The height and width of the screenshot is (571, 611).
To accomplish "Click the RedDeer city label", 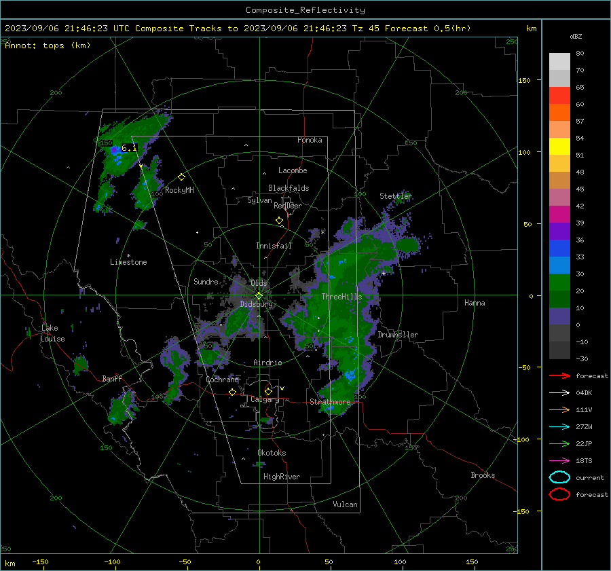I will [288, 206].
